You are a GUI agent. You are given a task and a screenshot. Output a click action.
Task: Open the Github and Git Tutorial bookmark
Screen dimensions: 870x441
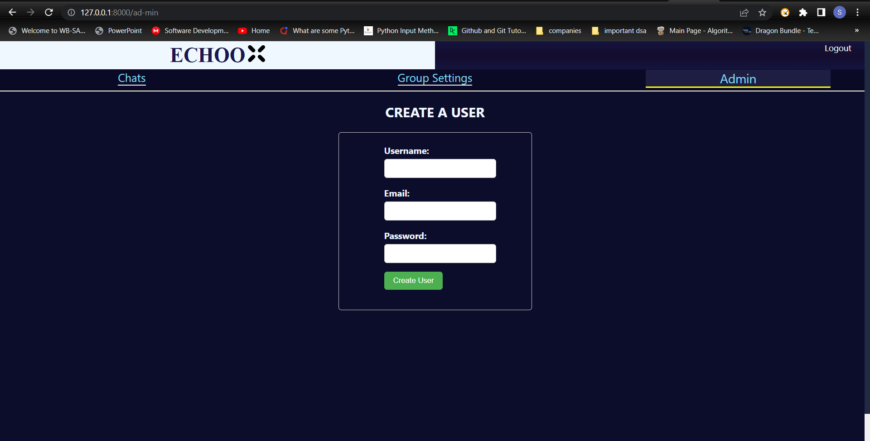[487, 30]
